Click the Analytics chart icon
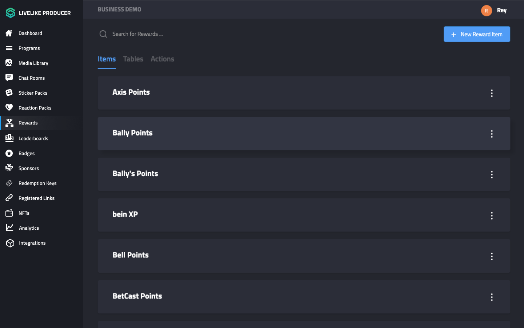Screen dimensions: 524x328 tap(9, 228)
